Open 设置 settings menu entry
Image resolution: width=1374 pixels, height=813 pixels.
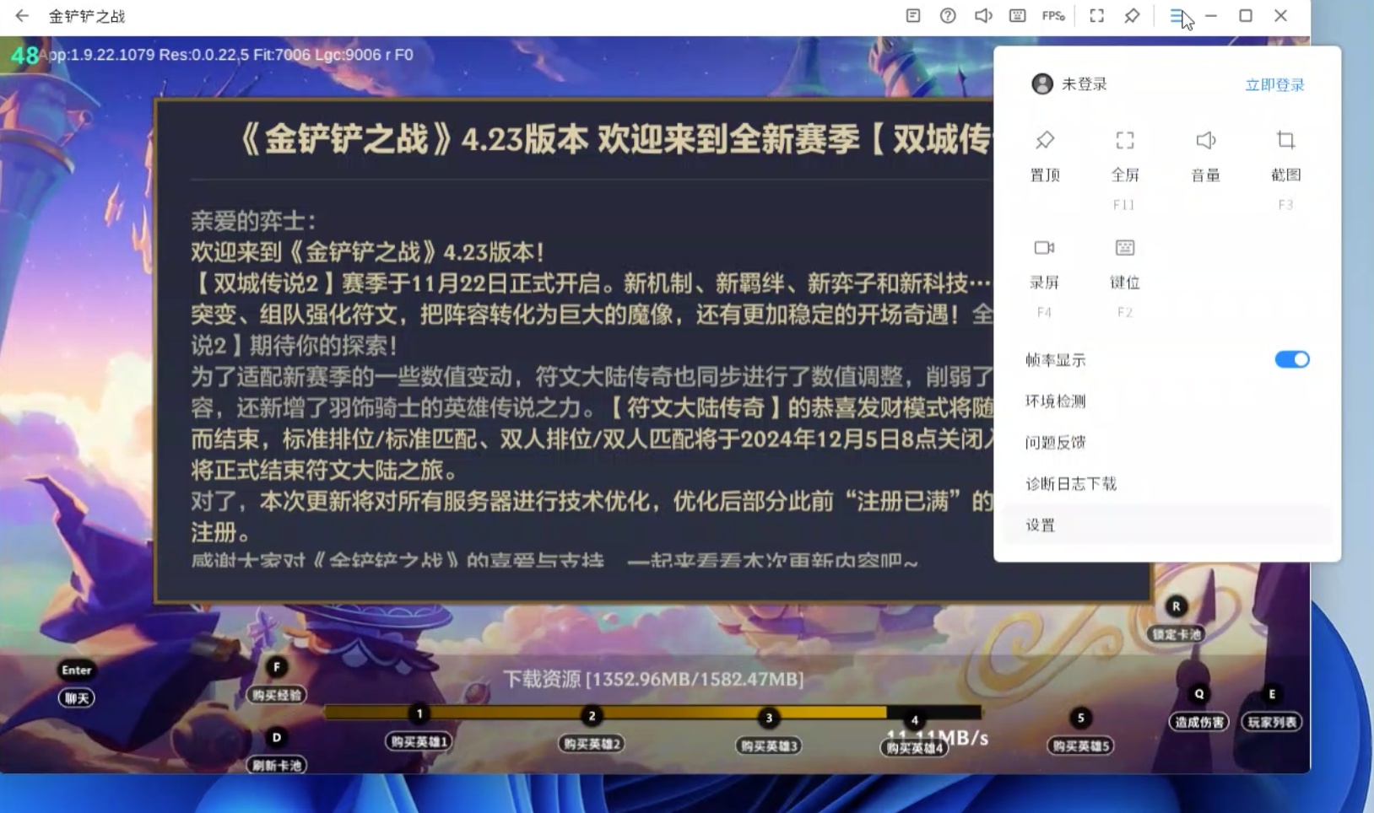(1167, 525)
